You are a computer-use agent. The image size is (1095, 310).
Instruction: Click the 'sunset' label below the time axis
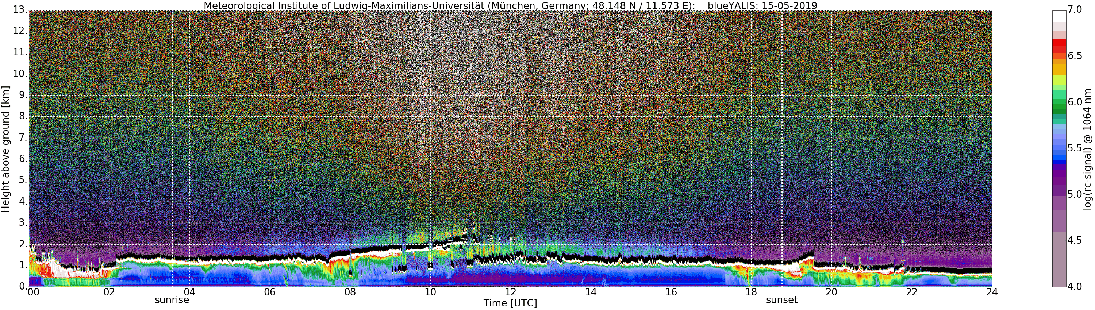[x=782, y=300]
